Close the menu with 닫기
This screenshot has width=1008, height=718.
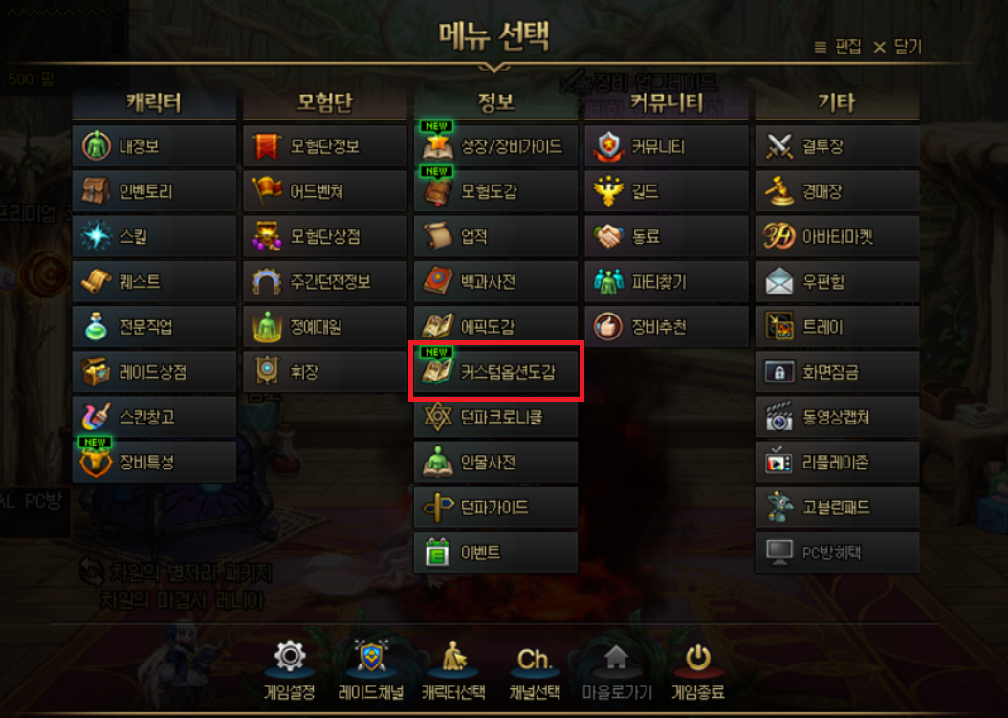[898, 46]
